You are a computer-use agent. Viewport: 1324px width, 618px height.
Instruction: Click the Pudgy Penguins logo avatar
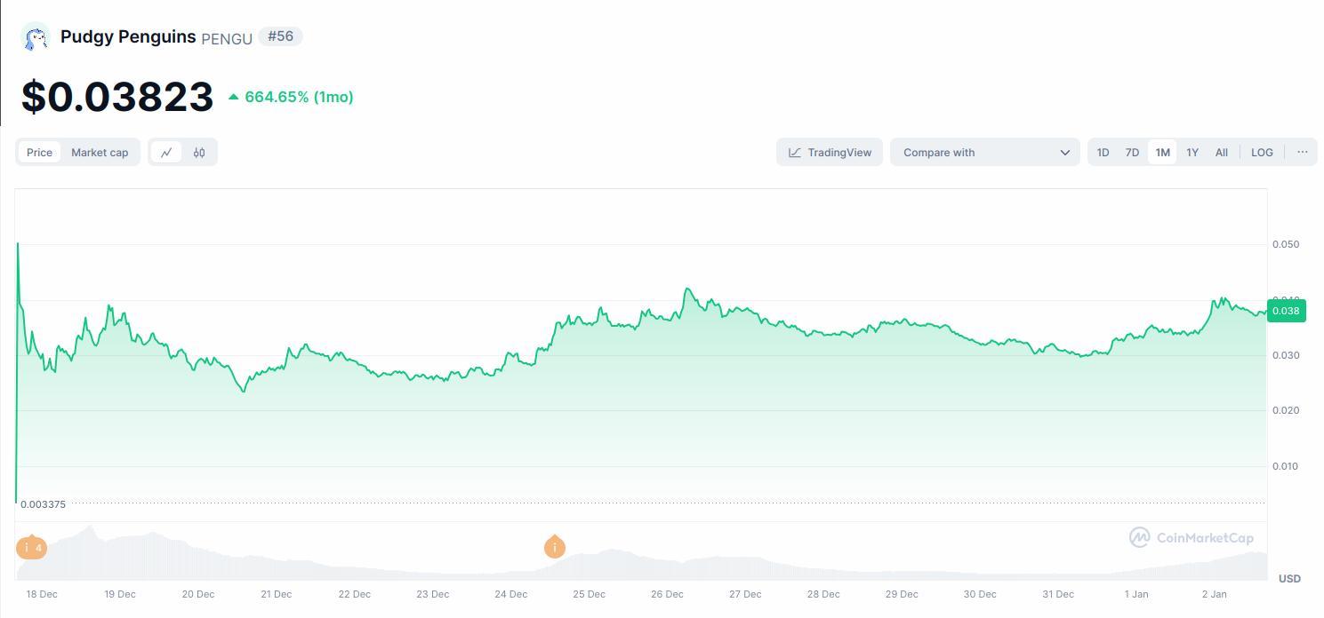click(x=36, y=36)
